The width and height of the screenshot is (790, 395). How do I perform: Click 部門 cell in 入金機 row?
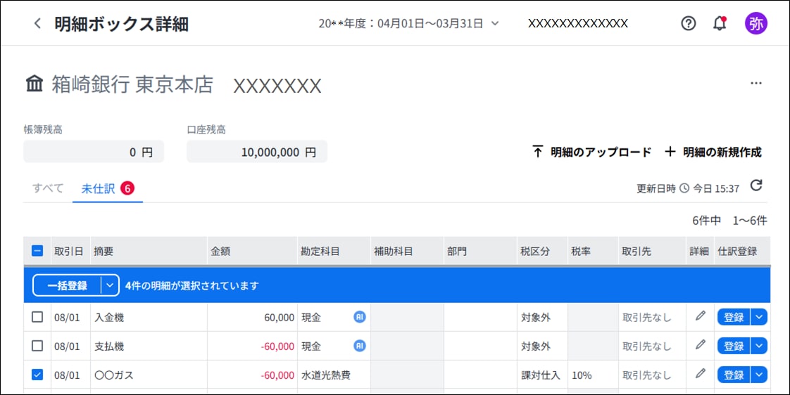pos(480,317)
